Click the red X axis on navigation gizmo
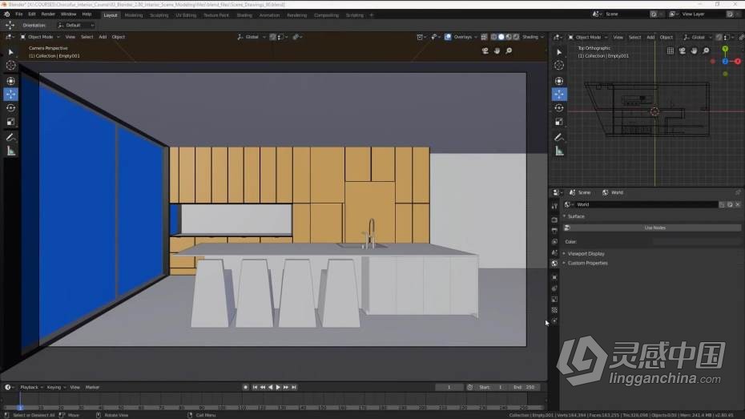This screenshot has width=745, height=419. pyautogui.click(x=738, y=61)
